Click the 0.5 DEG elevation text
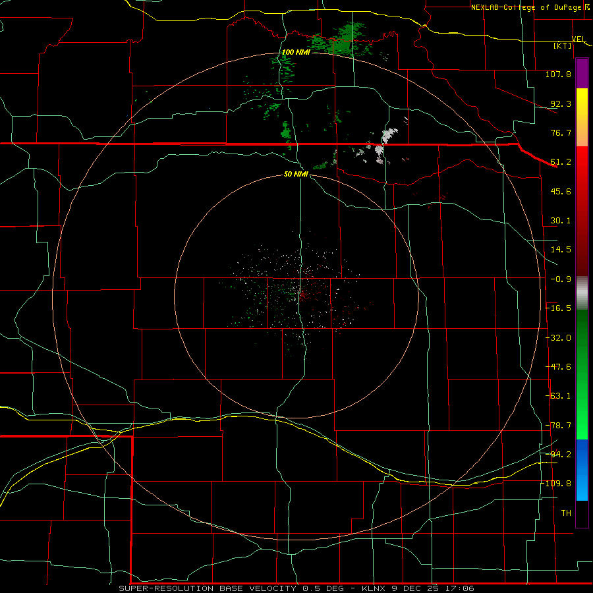593x593 pixels. click(323, 588)
